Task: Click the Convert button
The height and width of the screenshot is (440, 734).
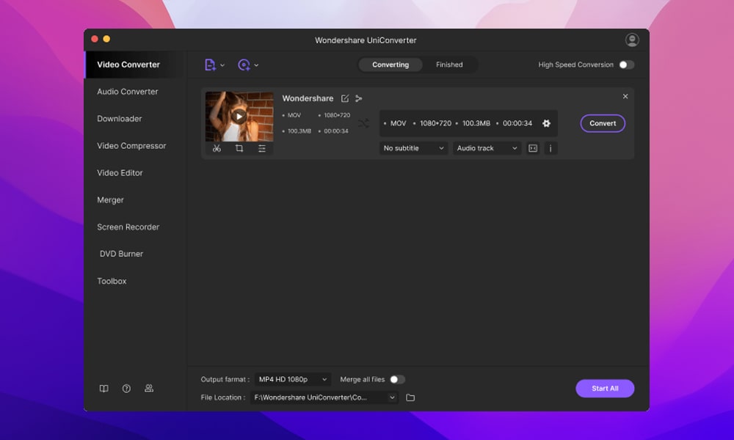Action: 603,123
